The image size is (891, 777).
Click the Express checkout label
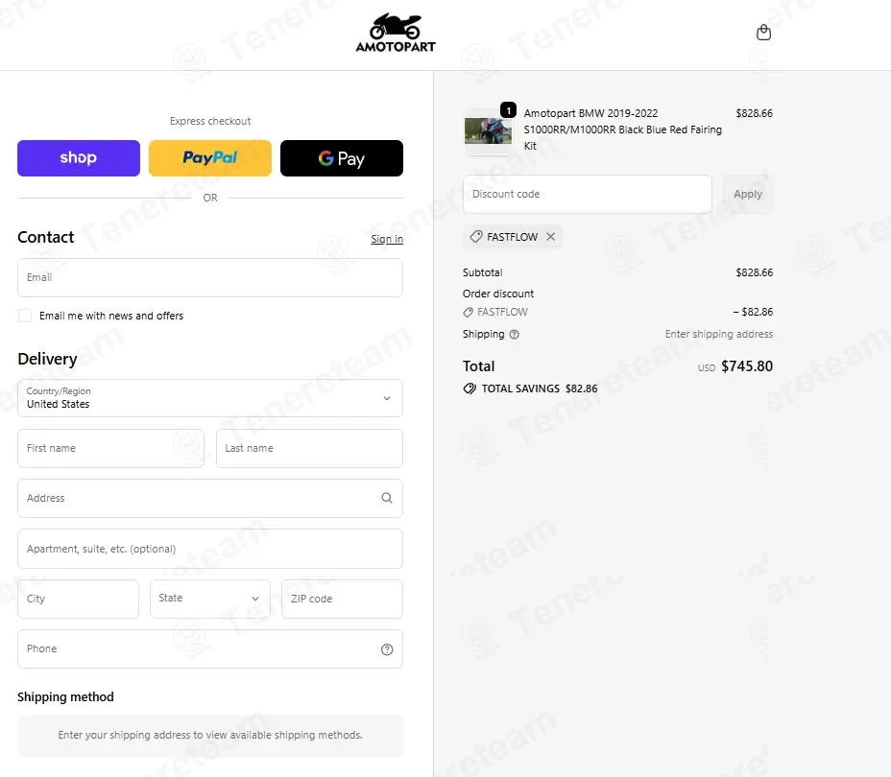(210, 121)
